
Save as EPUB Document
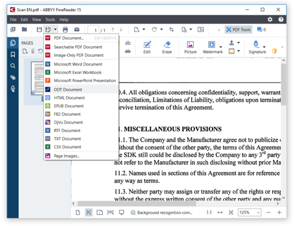[x=81, y=106]
